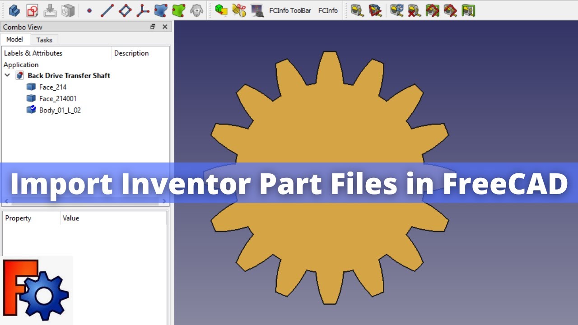Image resolution: width=578 pixels, height=325 pixels.
Task: Click the Create body toolbar icon
Action: tap(14, 10)
